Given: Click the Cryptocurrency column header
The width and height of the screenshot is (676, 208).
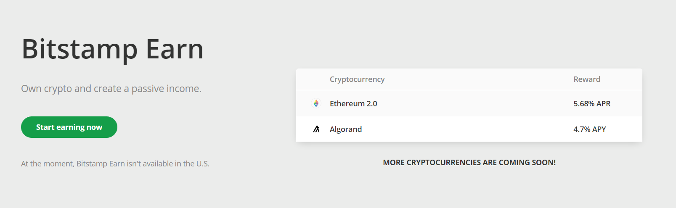Looking at the screenshot, I should tap(357, 79).
